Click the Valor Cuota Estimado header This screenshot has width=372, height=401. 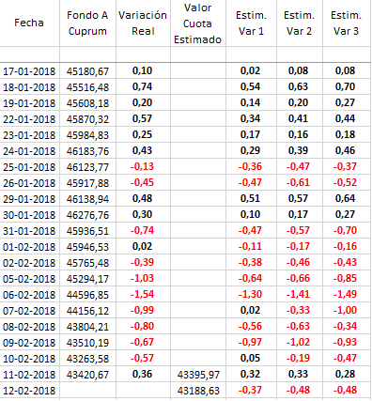click(x=198, y=23)
